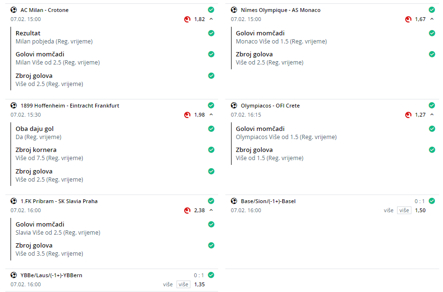
Task: Collapse the Olympiacos - OFI Crete bet details
Action: point(432,115)
